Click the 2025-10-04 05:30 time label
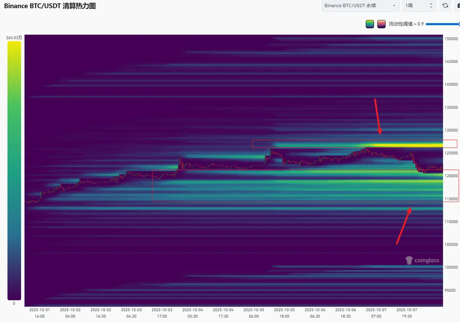The height and width of the screenshot is (322, 460). point(192,313)
